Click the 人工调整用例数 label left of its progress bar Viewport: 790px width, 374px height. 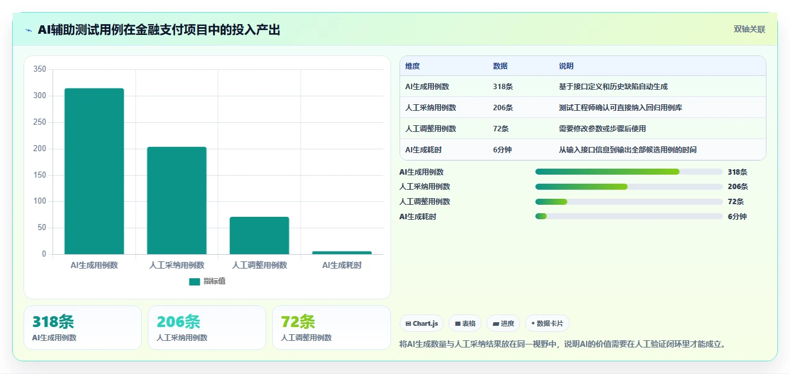[x=425, y=202]
